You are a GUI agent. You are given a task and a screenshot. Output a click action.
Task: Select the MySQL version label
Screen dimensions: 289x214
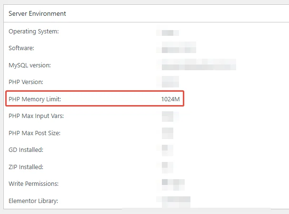(x=30, y=65)
